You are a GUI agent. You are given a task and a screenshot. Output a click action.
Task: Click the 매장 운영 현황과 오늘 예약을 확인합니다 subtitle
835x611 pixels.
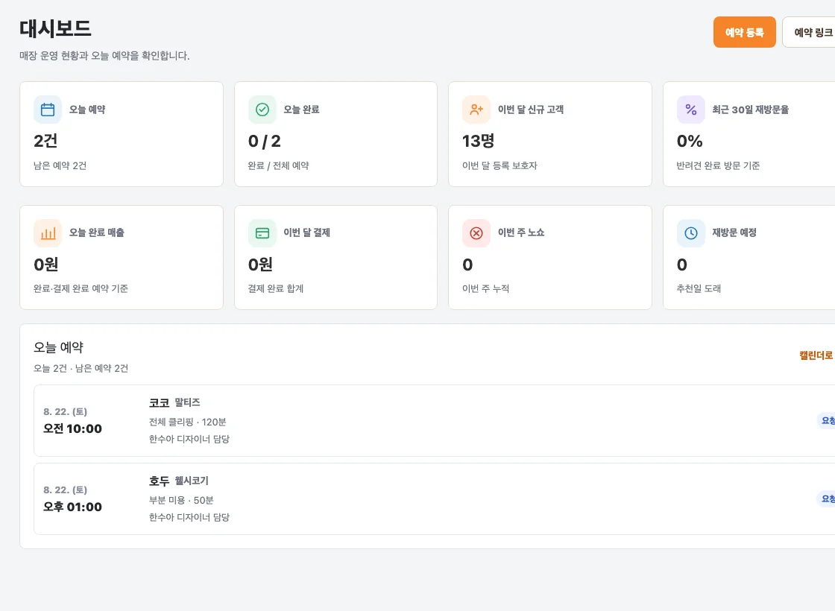click(104, 56)
